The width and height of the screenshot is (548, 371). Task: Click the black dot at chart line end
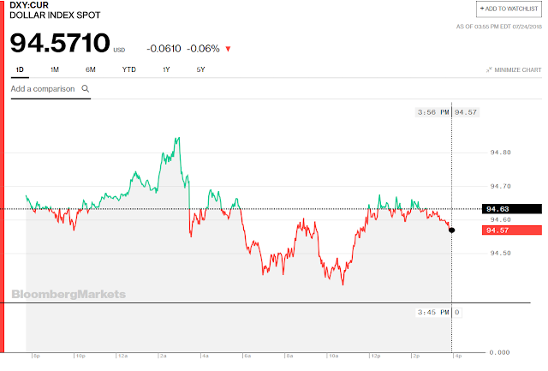tap(451, 230)
